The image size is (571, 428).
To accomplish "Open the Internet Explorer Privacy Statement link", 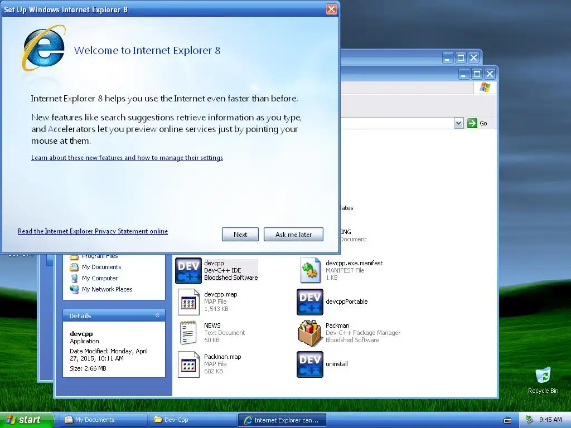I will pyautogui.click(x=93, y=231).
